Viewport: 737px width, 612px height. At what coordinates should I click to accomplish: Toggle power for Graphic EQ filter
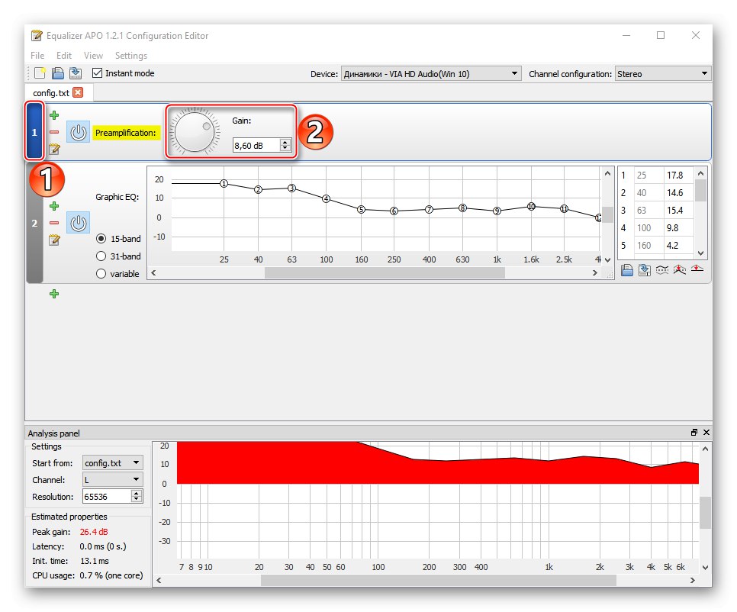tap(78, 223)
